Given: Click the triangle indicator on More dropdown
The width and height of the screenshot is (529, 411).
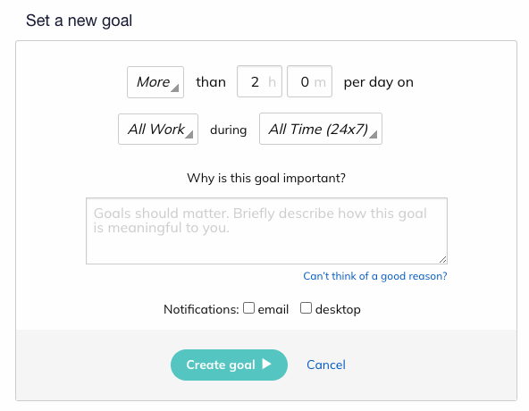Looking at the screenshot, I should [x=175, y=88].
